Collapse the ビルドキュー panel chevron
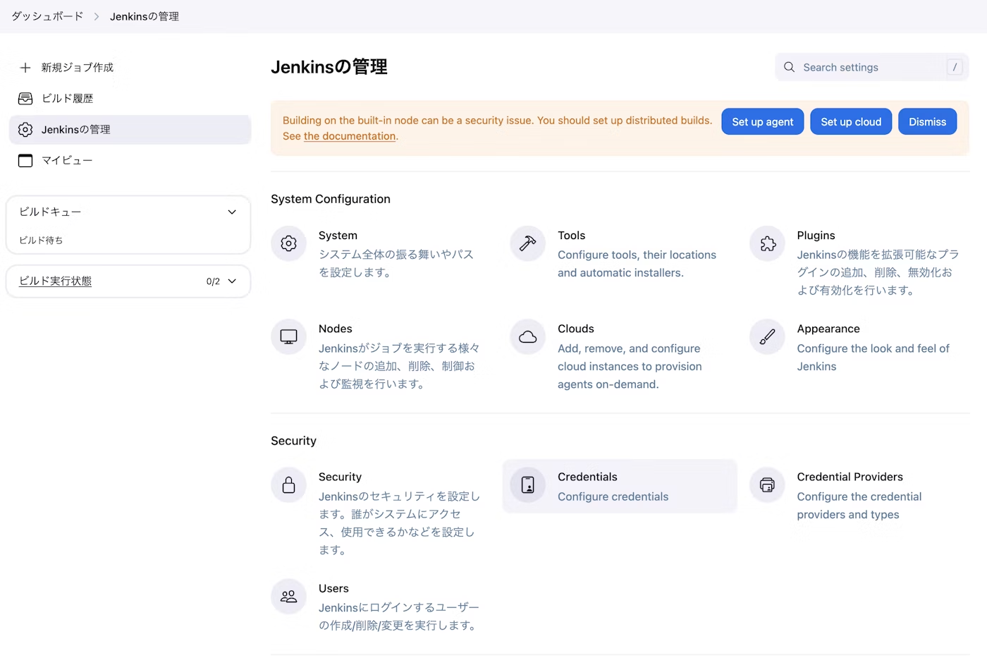 tap(232, 212)
